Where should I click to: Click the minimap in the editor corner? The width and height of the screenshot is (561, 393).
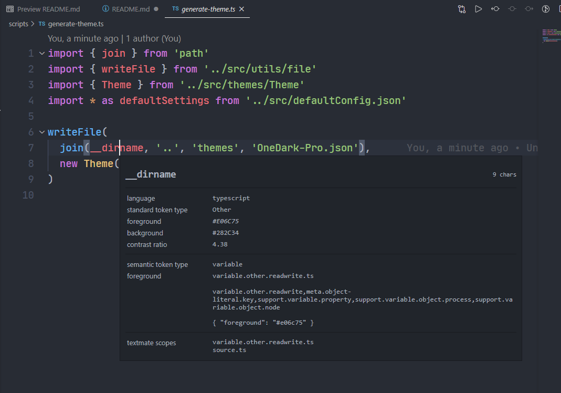coord(551,37)
